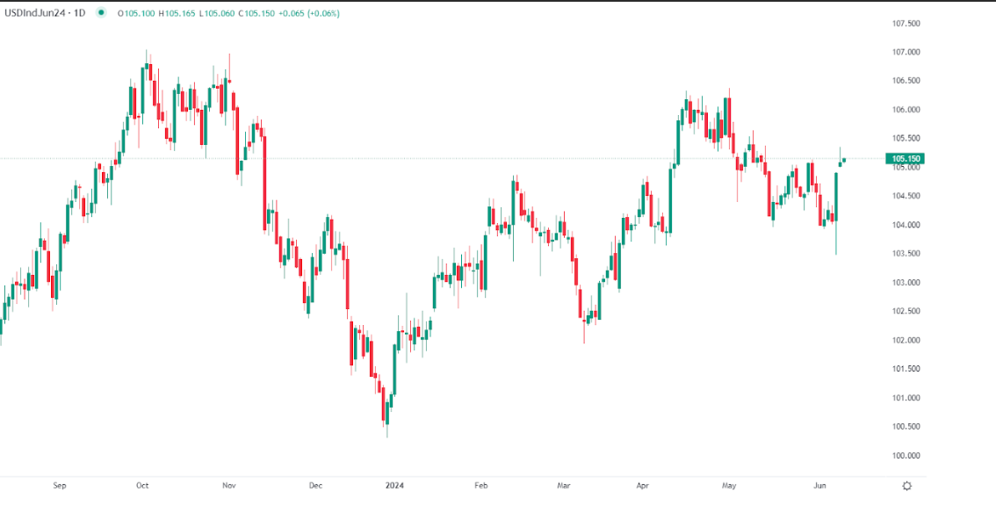Click the Sep label on time axis

point(60,485)
